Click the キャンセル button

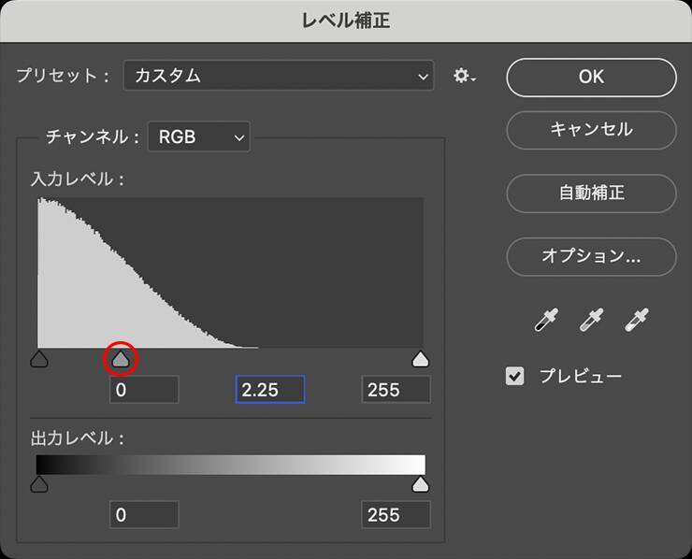pos(591,130)
